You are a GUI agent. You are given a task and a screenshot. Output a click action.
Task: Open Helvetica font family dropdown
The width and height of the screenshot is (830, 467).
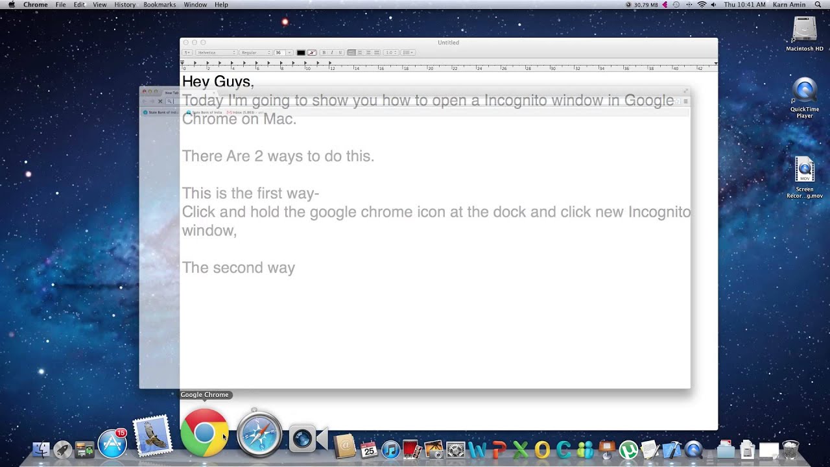click(217, 53)
